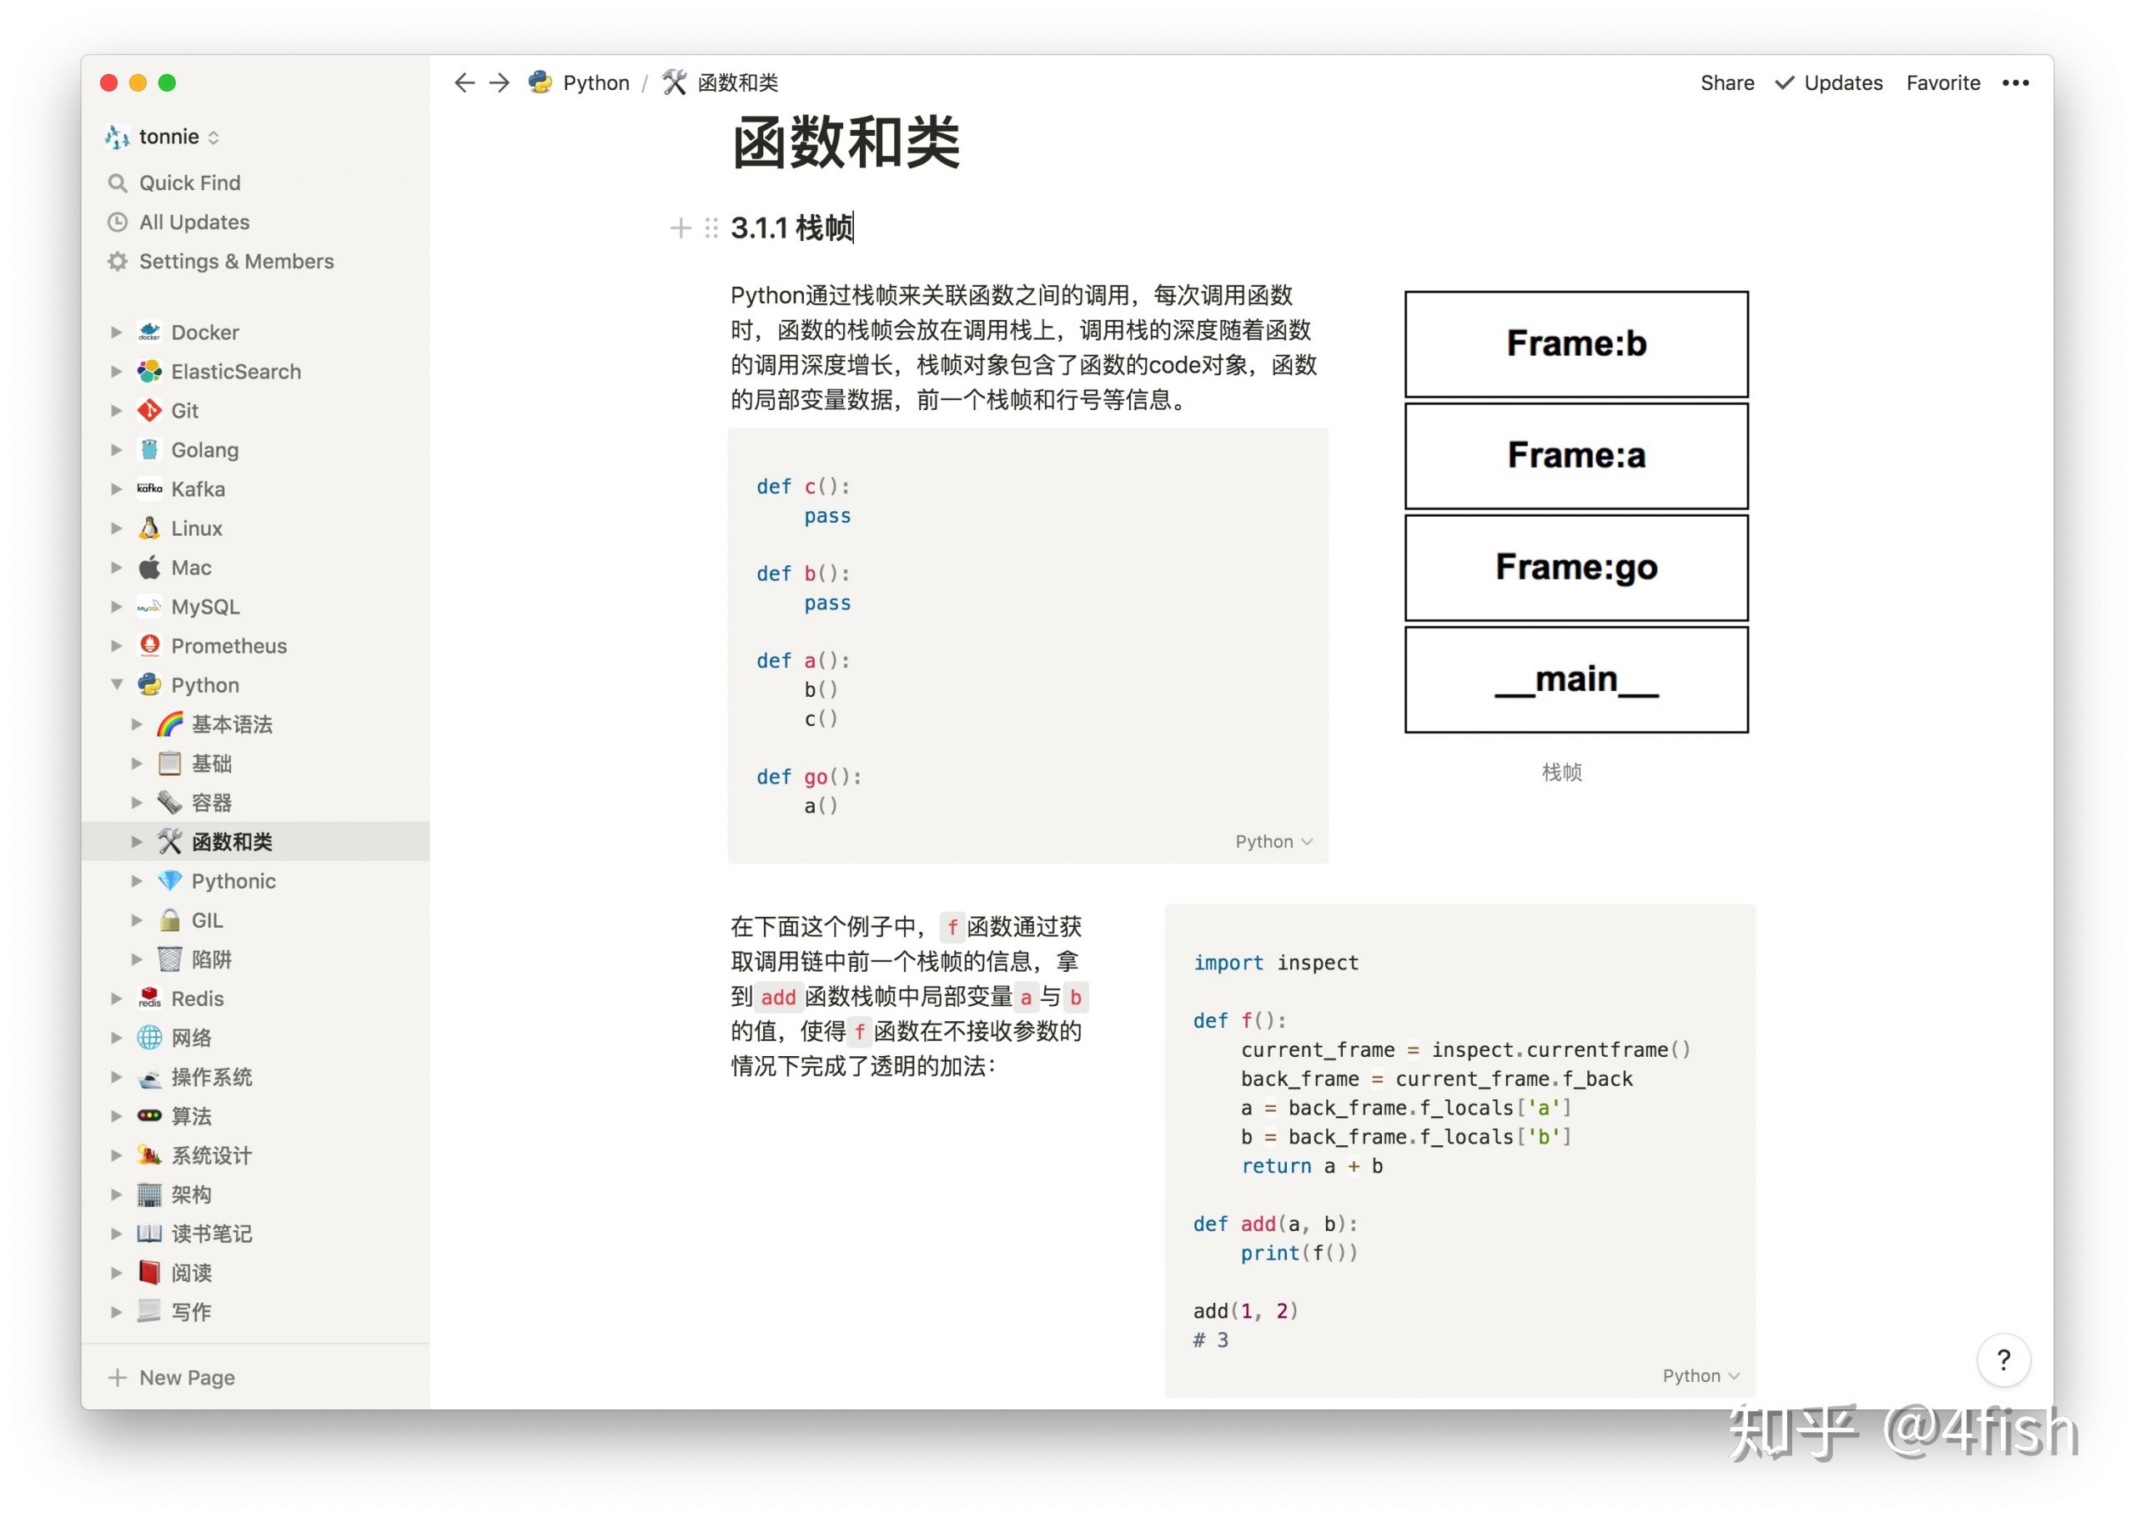Expand the 算法 page tree
The height and width of the screenshot is (1517, 2135).
[x=116, y=1117]
